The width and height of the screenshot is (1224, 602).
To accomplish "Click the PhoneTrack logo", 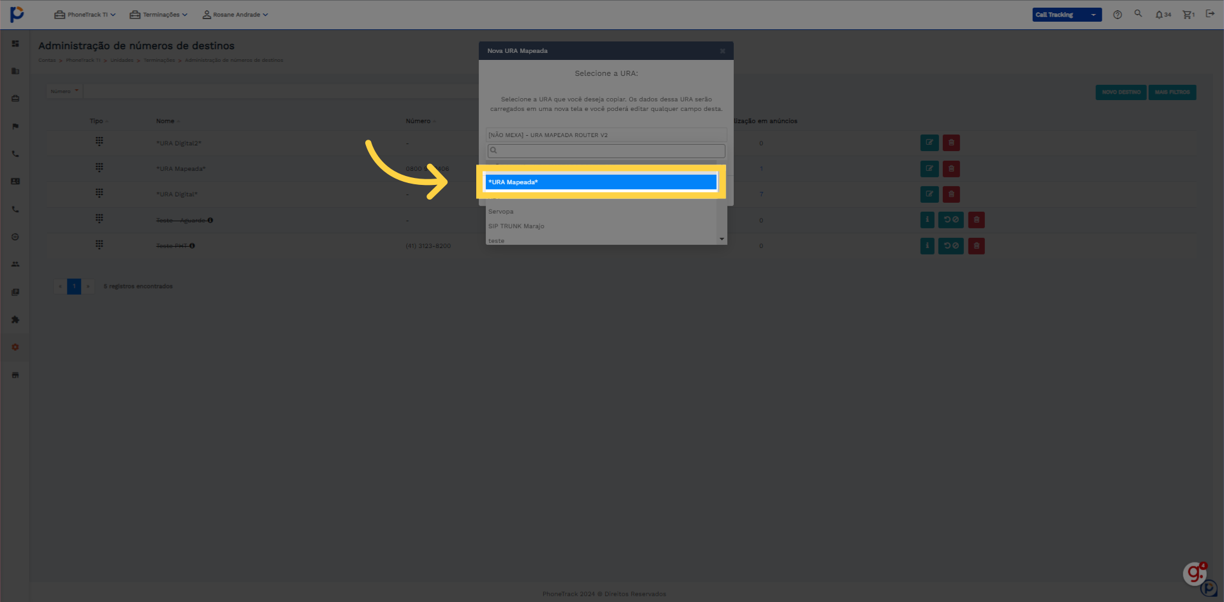I will [x=17, y=14].
